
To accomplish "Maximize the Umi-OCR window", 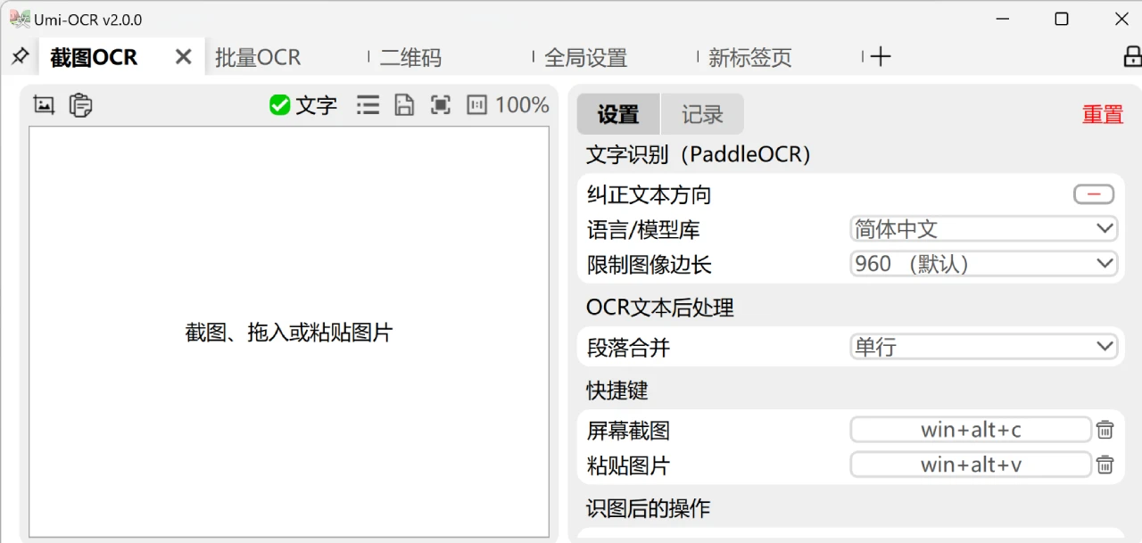I will [1062, 19].
